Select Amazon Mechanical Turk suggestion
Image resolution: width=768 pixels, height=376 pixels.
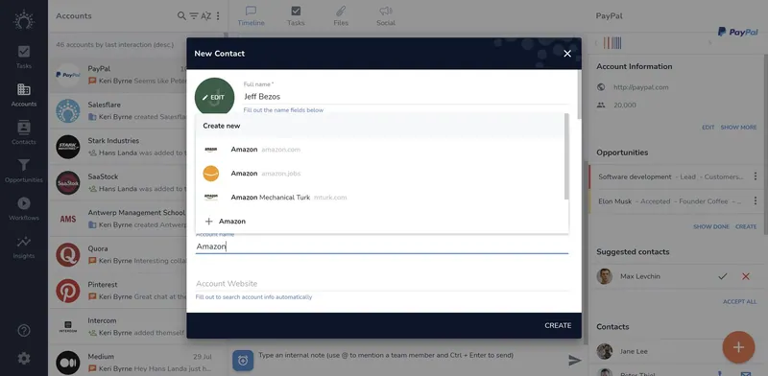point(380,198)
